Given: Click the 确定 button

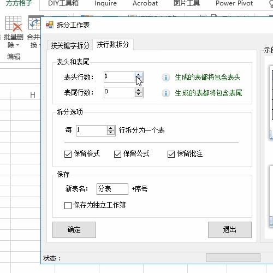Looking at the screenshot, I should point(74,230).
